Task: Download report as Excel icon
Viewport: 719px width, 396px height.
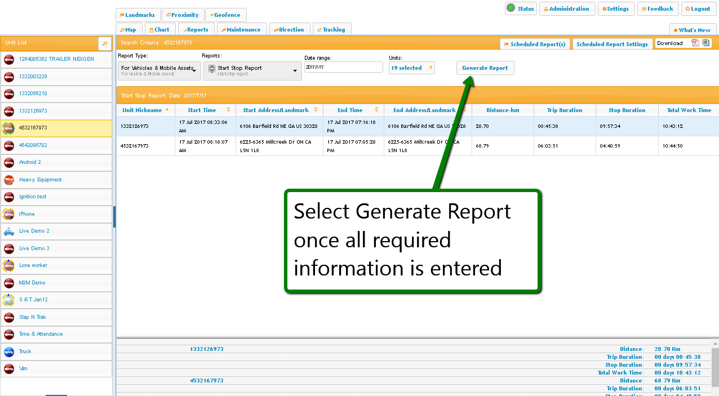Action: (x=705, y=43)
